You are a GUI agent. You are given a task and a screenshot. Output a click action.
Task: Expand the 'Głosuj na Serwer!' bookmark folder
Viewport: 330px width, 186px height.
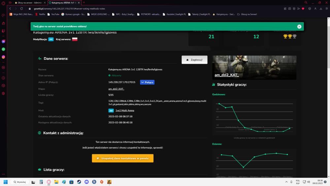click(247, 14)
